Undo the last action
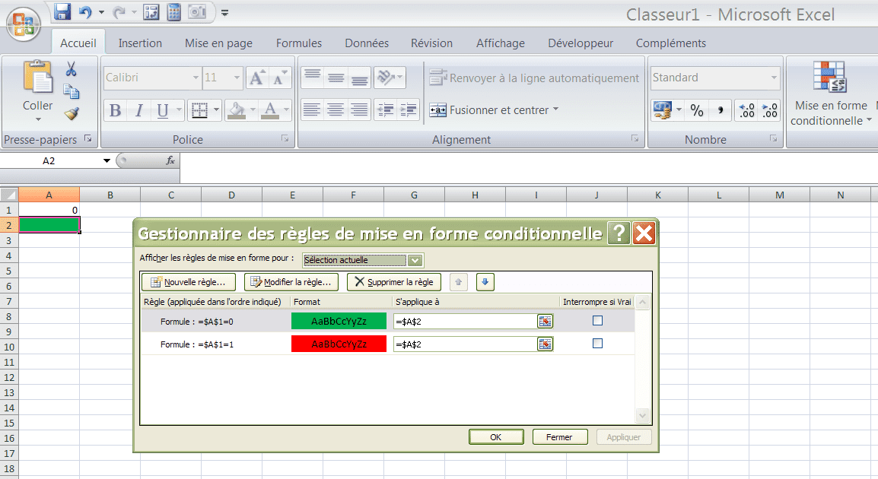 [85, 11]
